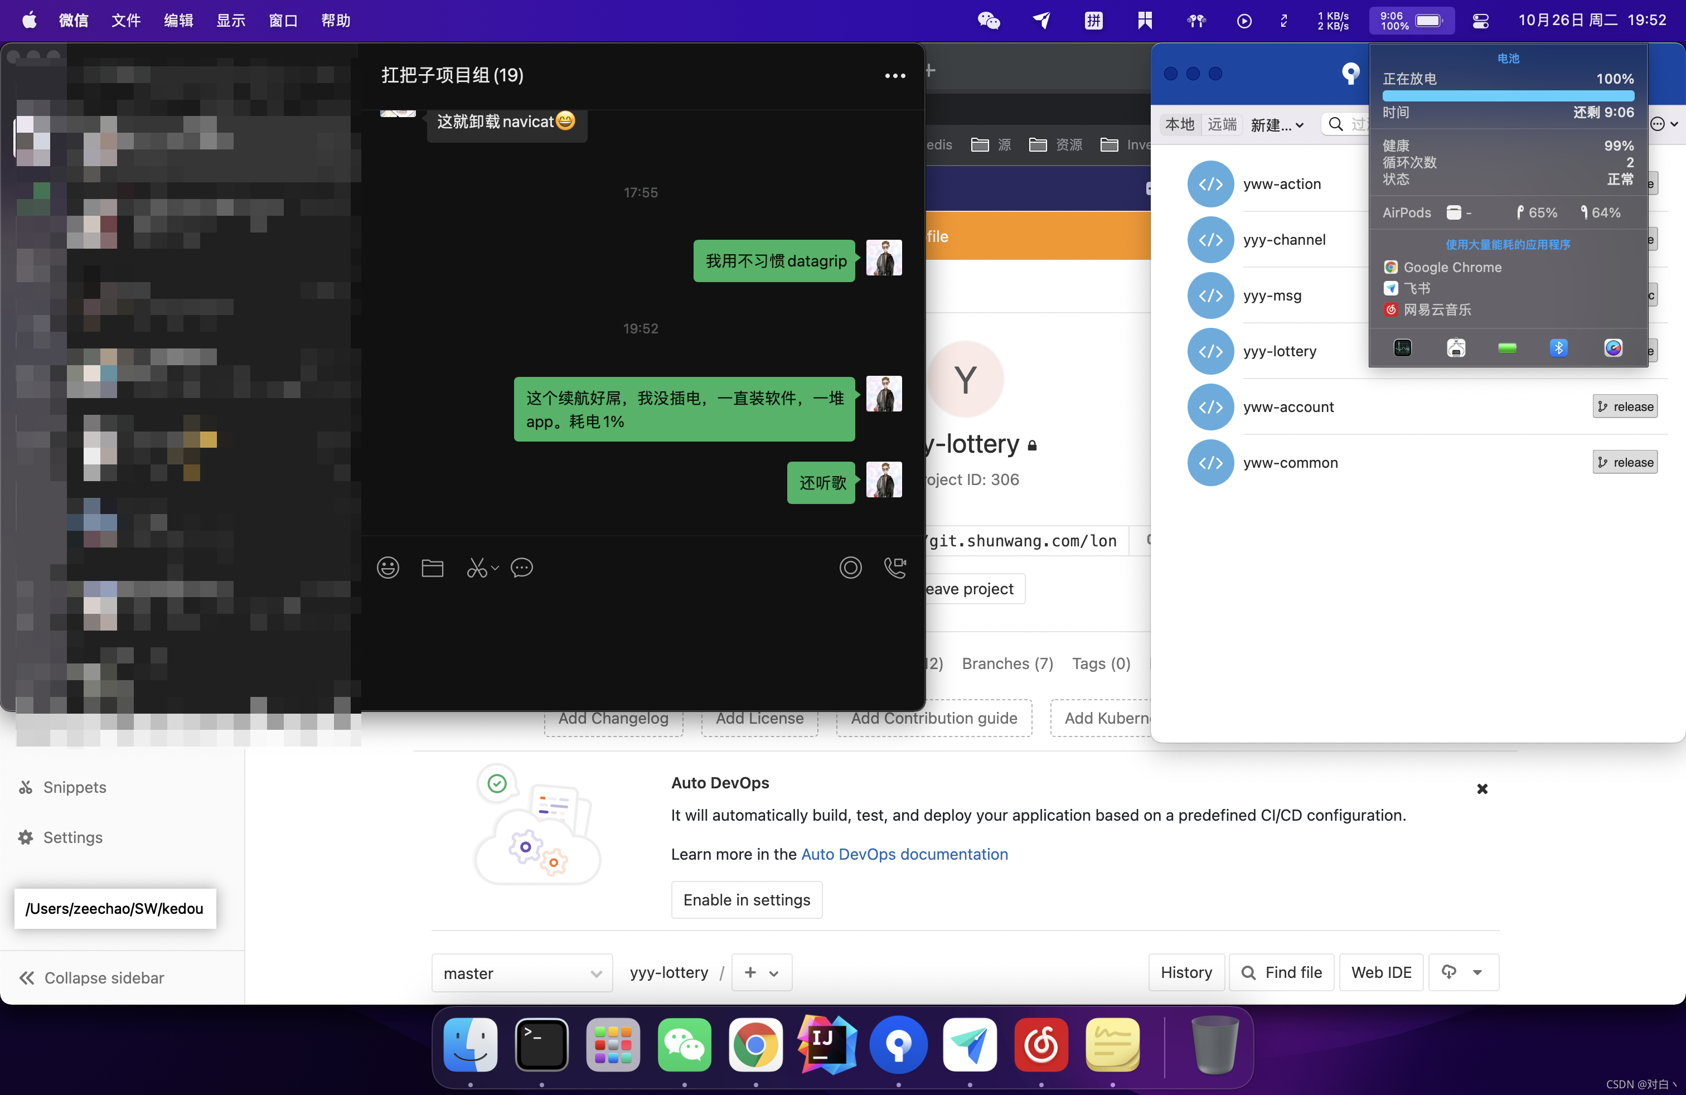Open chat history bubble icon

coord(522,568)
